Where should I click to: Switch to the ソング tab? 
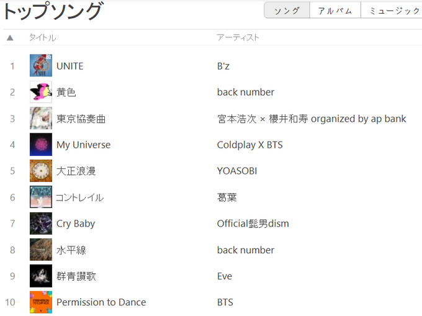click(287, 10)
